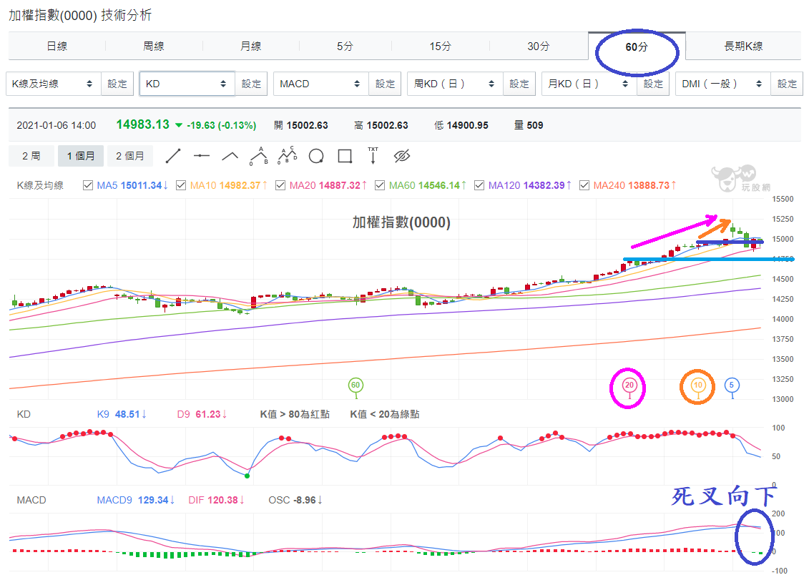The height and width of the screenshot is (575, 809).
Task: Click 設定 next to 周KD dropdown
Action: [519, 84]
